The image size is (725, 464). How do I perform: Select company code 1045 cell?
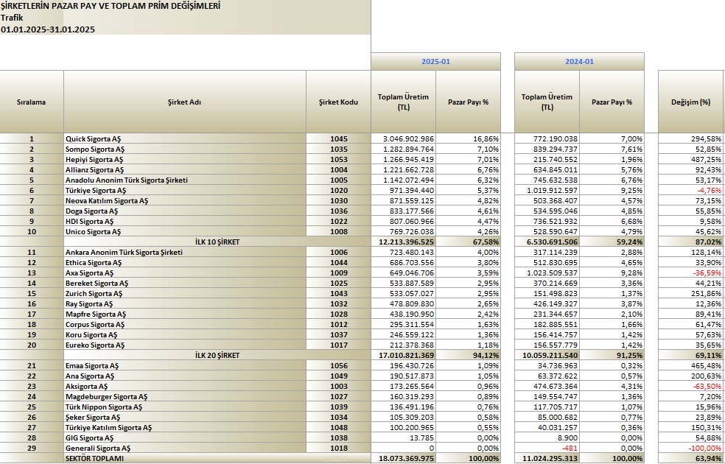click(x=338, y=138)
